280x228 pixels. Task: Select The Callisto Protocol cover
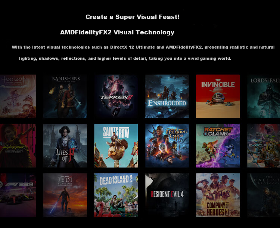(264, 195)
